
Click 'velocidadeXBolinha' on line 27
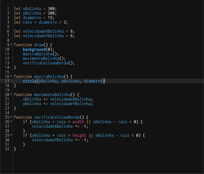(52, 126)
